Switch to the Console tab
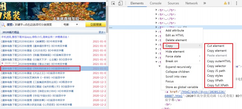 pos(155,3)
